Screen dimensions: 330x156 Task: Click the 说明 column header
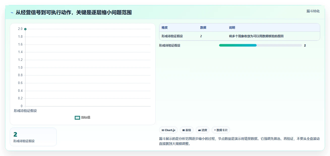click(232, 28)
